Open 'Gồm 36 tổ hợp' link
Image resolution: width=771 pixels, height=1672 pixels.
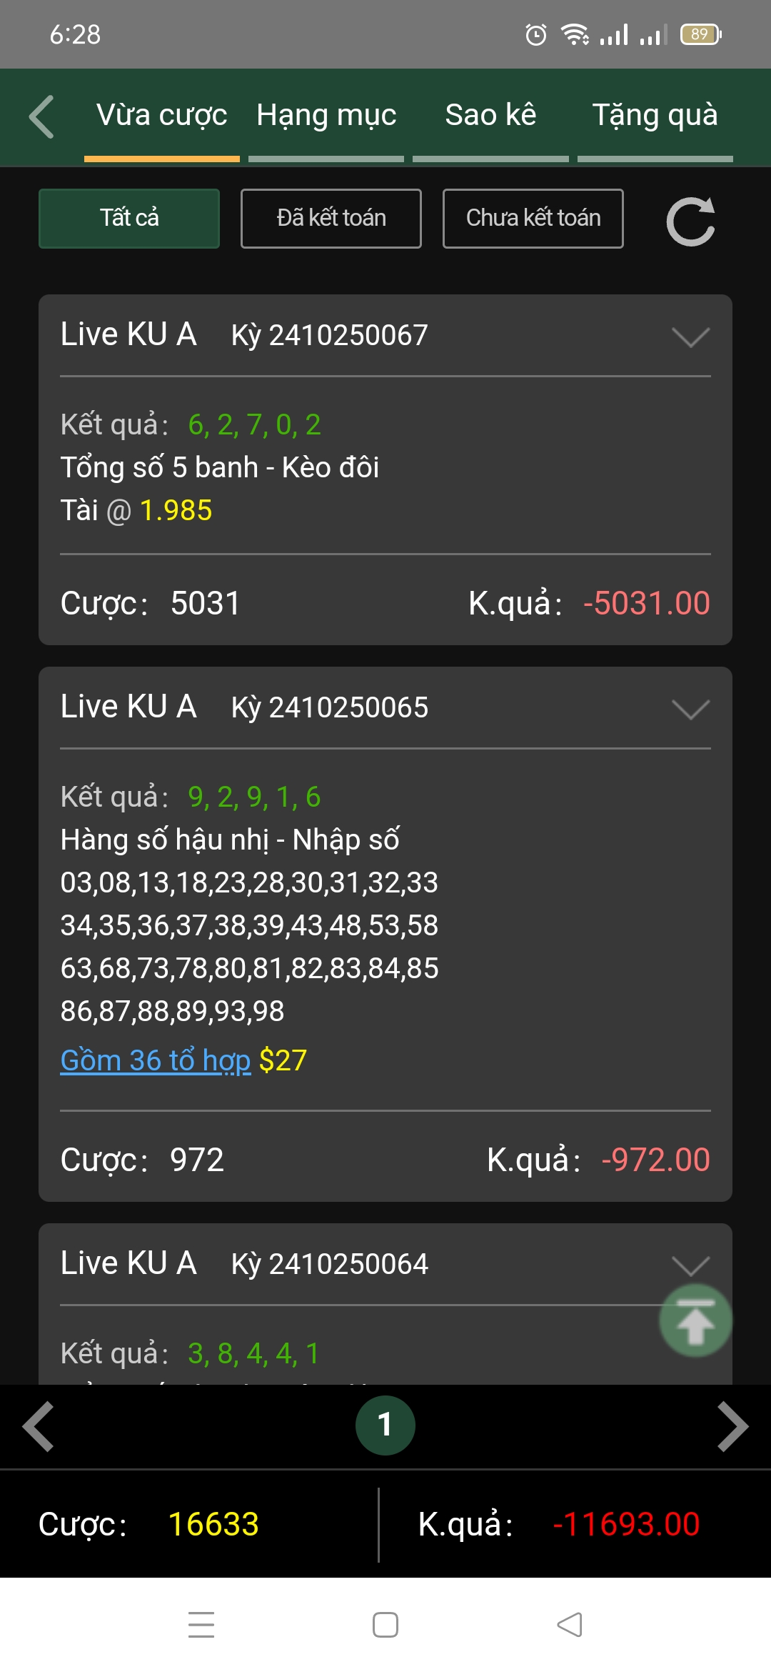(x=156, y=1060)
